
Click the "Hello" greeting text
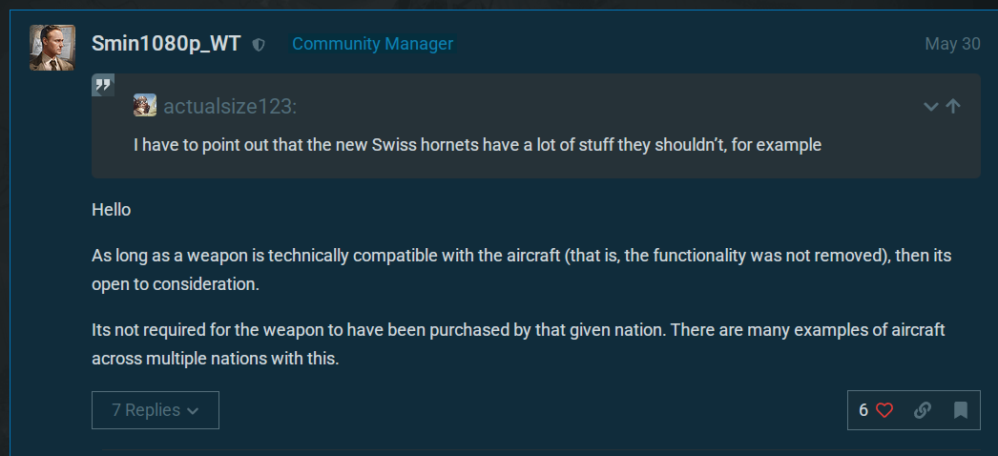pyautogui.click(x=112, y=210)
